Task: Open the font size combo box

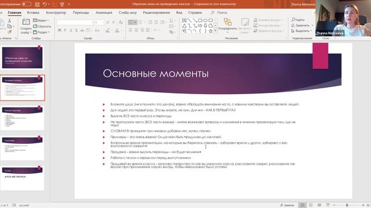Action: click(99, 23)
